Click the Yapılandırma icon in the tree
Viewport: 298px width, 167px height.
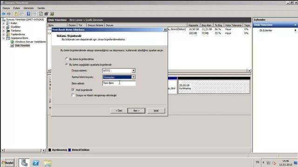(x=8, y=34)
